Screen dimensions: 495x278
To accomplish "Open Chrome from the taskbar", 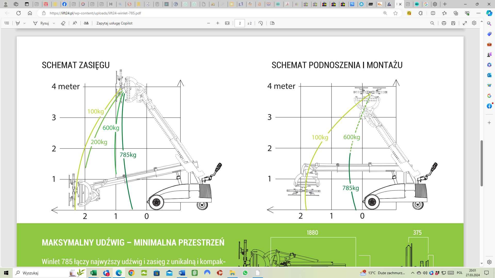I will (131, 273).
